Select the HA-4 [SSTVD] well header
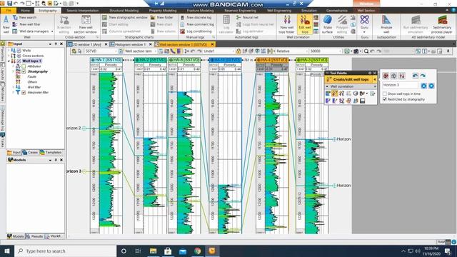The height and width of the screenshot is (257, 457). coord(272,60)
